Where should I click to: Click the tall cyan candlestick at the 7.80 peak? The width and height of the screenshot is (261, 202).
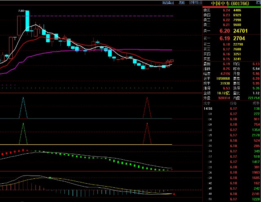pos(27,20)
